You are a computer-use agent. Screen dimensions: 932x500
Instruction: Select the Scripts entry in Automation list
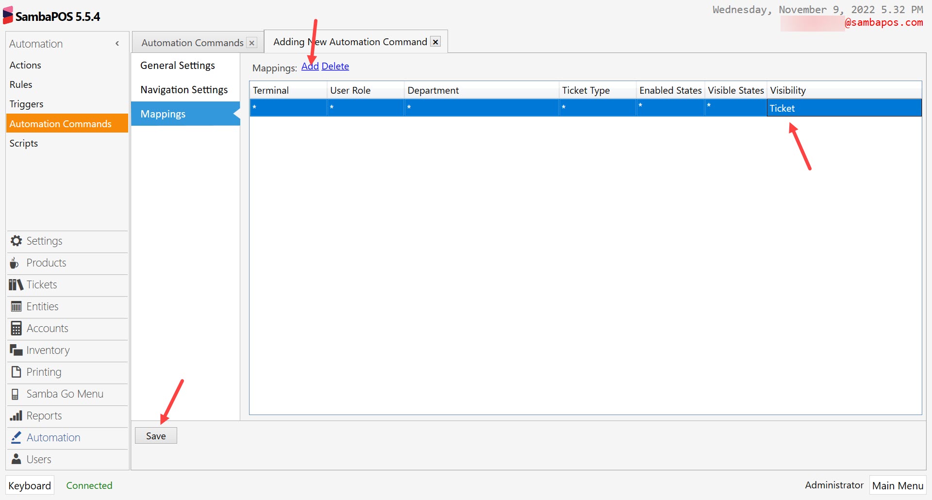point(23,143)
